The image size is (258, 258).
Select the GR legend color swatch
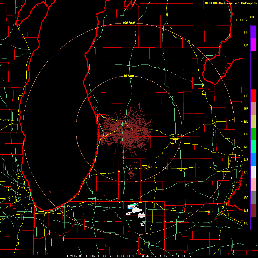[253, 109]
